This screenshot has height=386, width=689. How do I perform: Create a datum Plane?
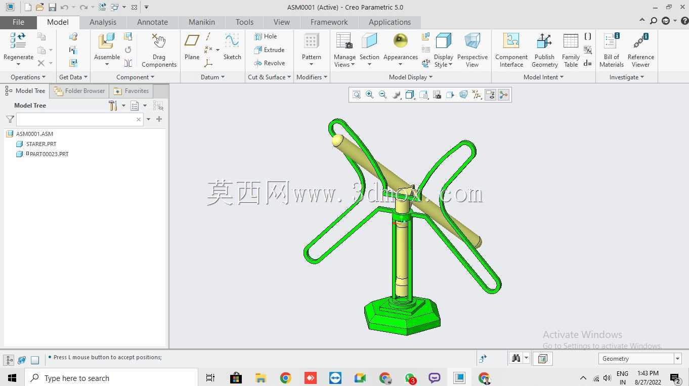pyautogui.click(x=192, y=47)
